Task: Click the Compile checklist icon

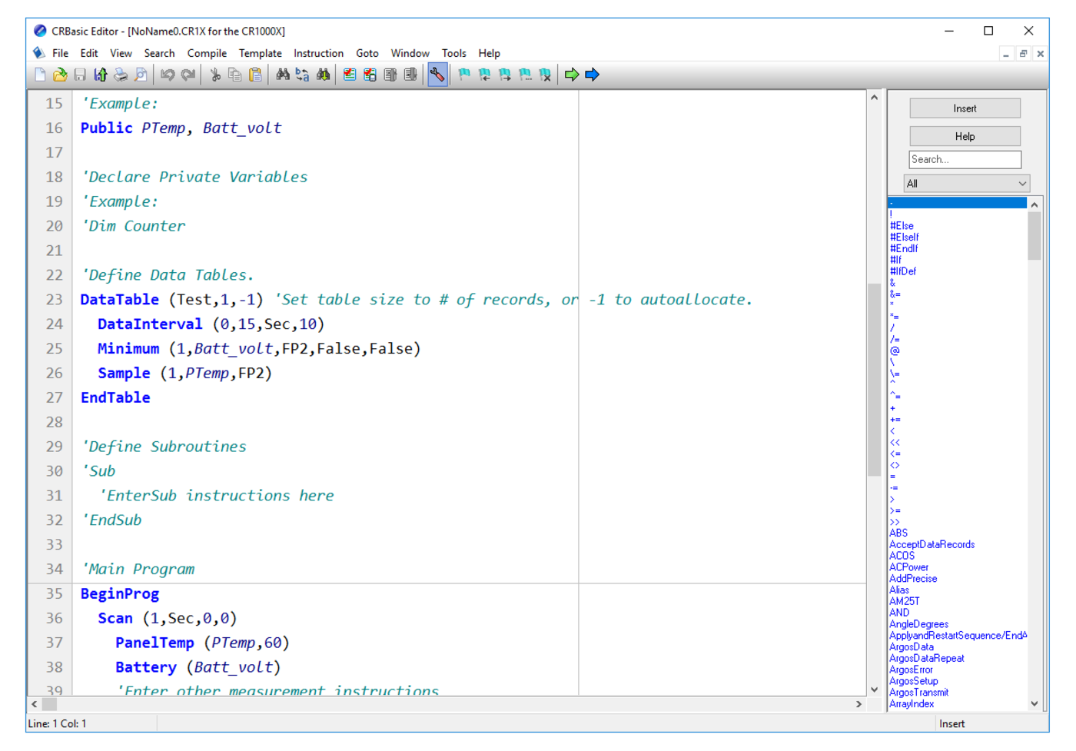Action: [350, 75]
